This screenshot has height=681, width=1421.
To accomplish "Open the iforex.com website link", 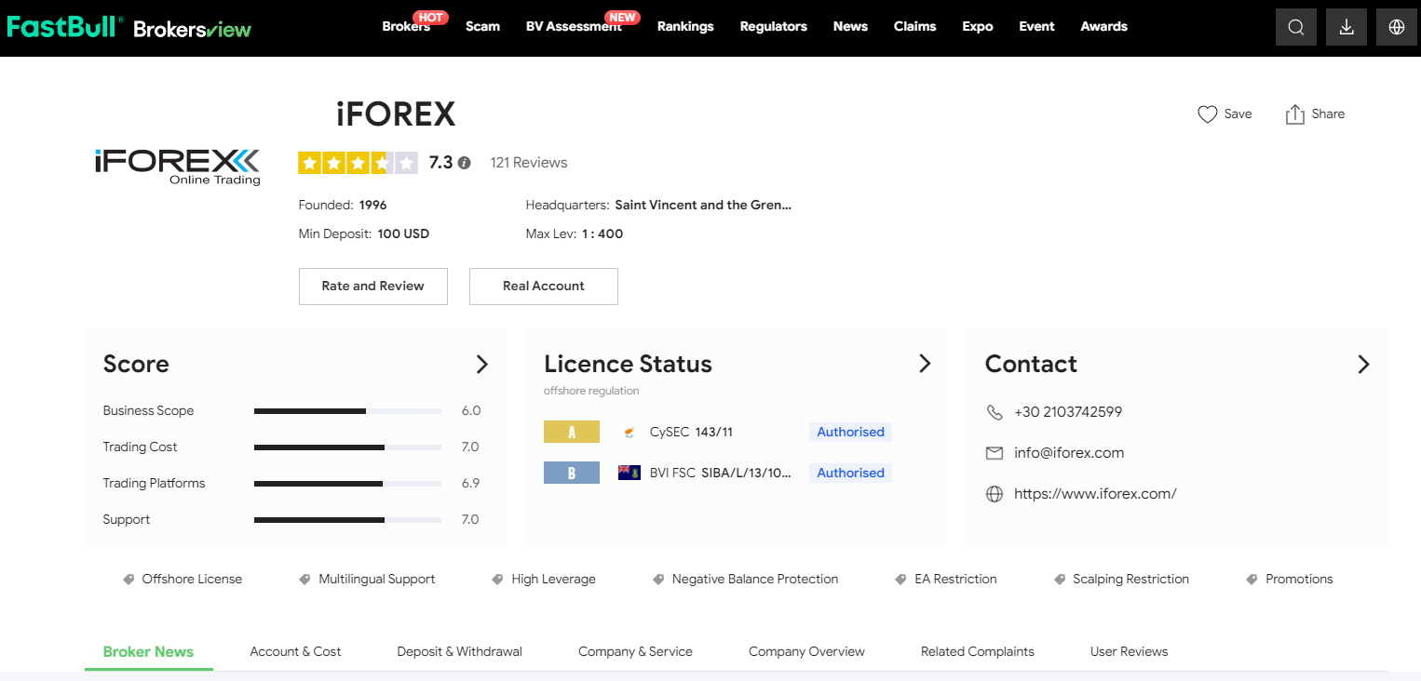I will pyautogui.click(x=1095, y=494).
